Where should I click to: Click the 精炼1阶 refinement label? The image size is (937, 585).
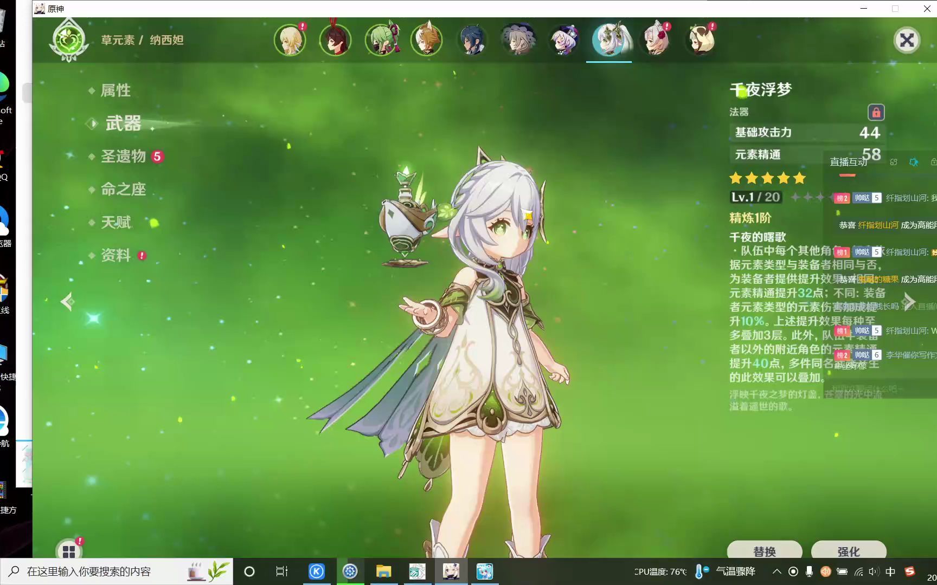coord(750,218)
